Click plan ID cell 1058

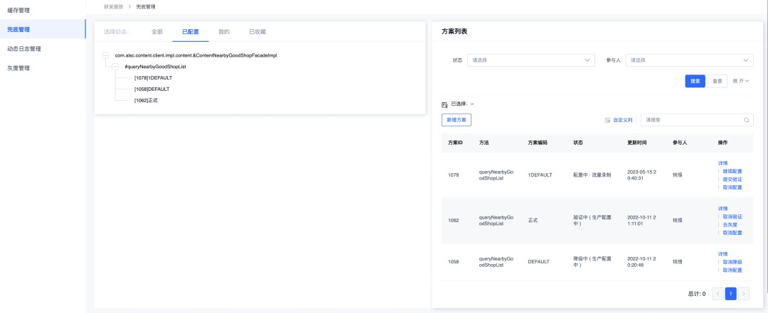pyautogui.click(x=454, y=262)
